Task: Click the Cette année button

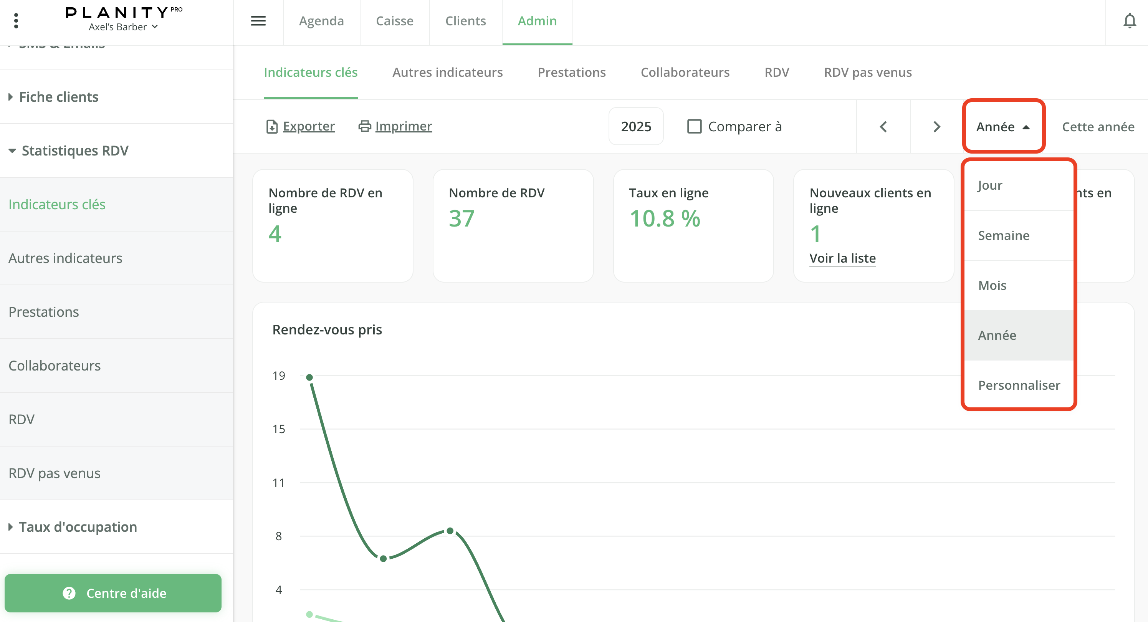Action: (x=1098, y=127)
